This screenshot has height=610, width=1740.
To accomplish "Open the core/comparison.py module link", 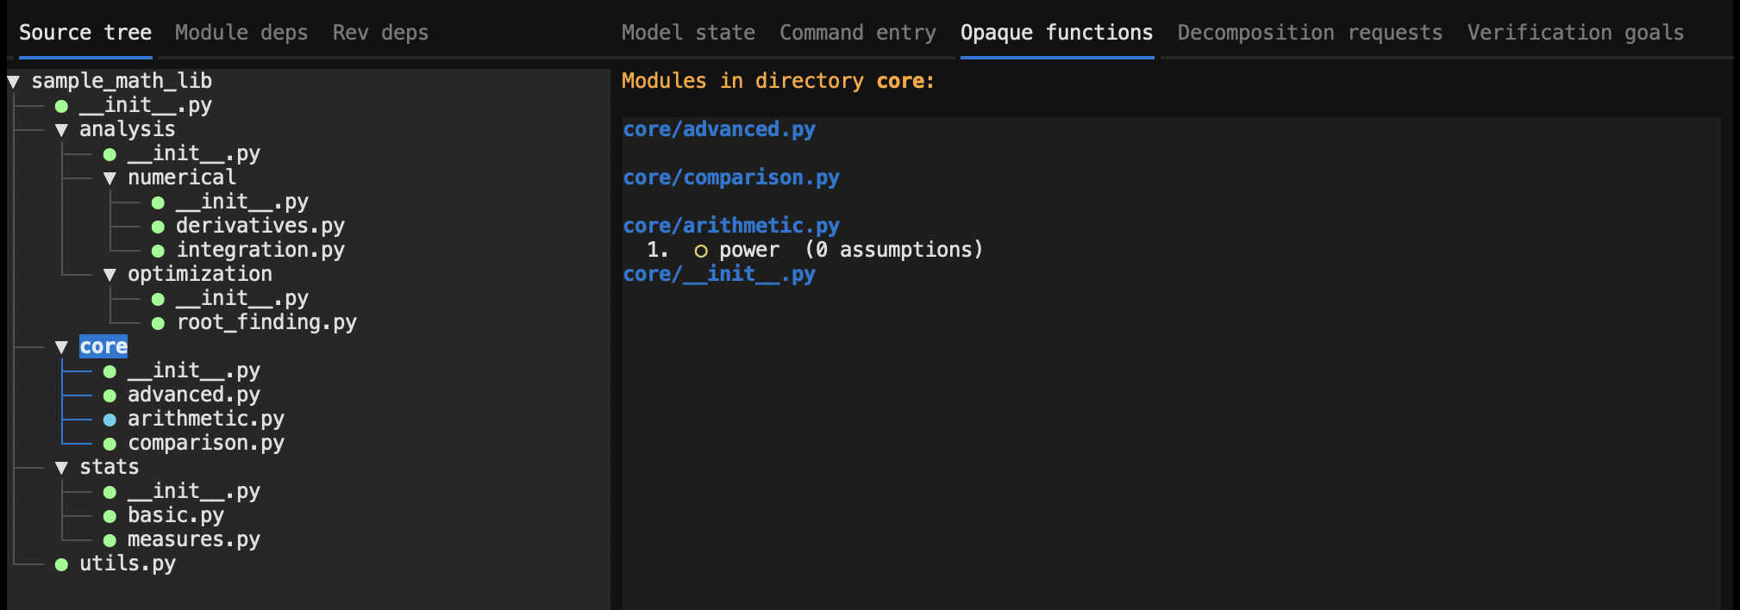I will (x=731, y=177).
